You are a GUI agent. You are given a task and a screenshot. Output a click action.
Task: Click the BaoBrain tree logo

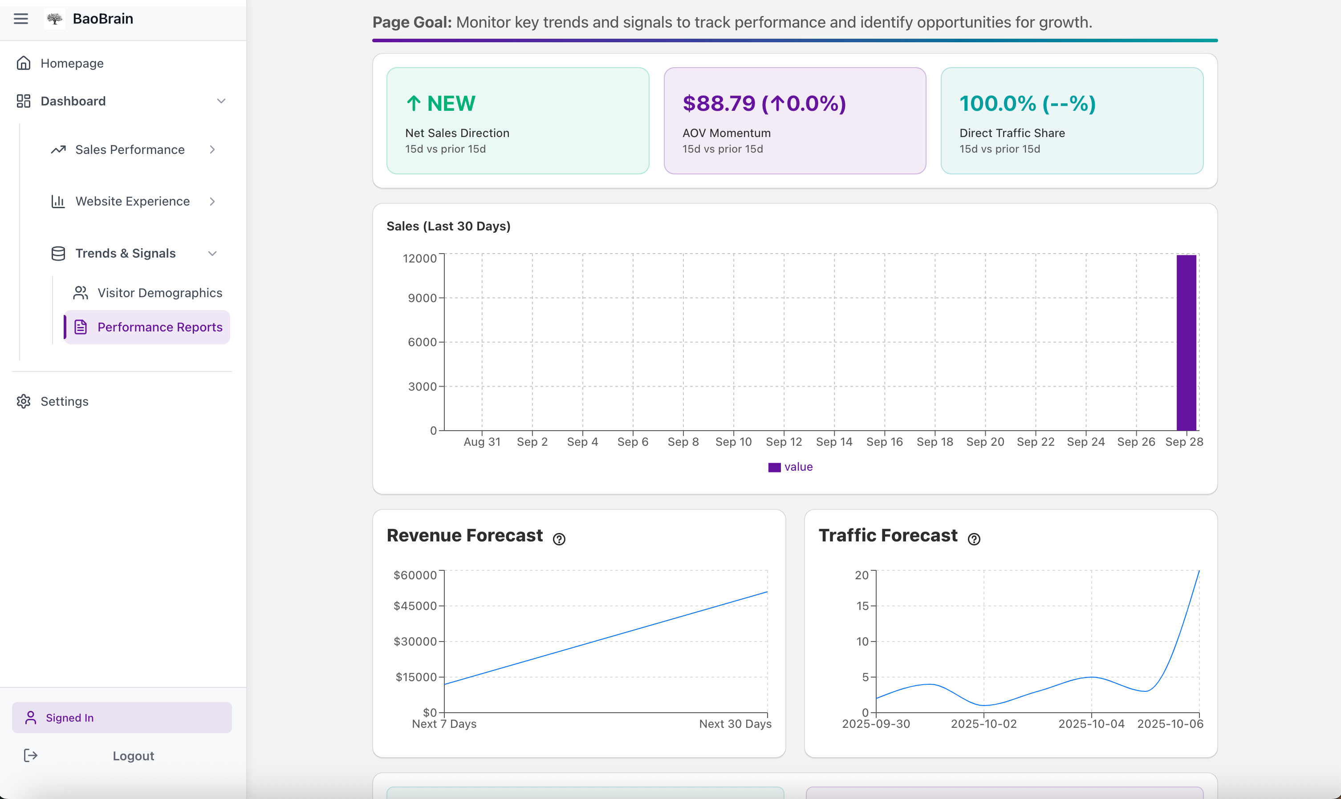(x=54, y=19)
